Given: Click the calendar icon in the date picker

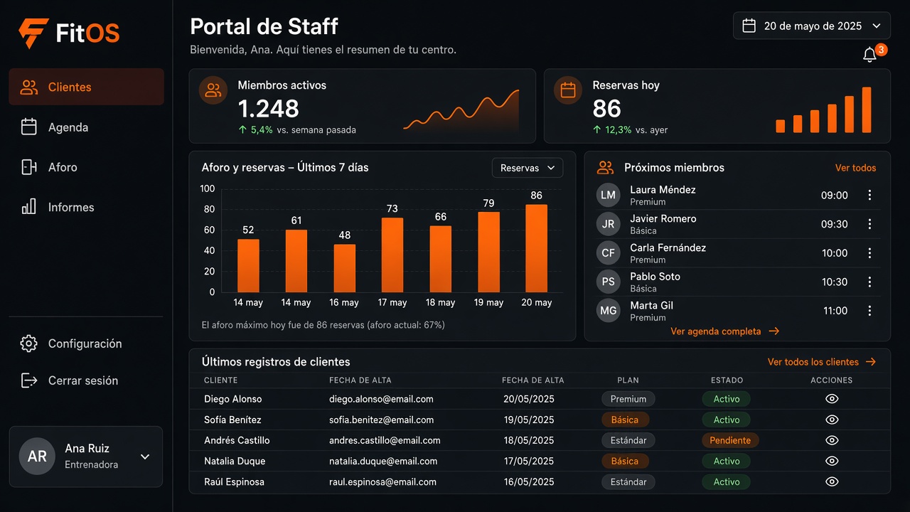Looking at the screenshot, I should (749, 26).
